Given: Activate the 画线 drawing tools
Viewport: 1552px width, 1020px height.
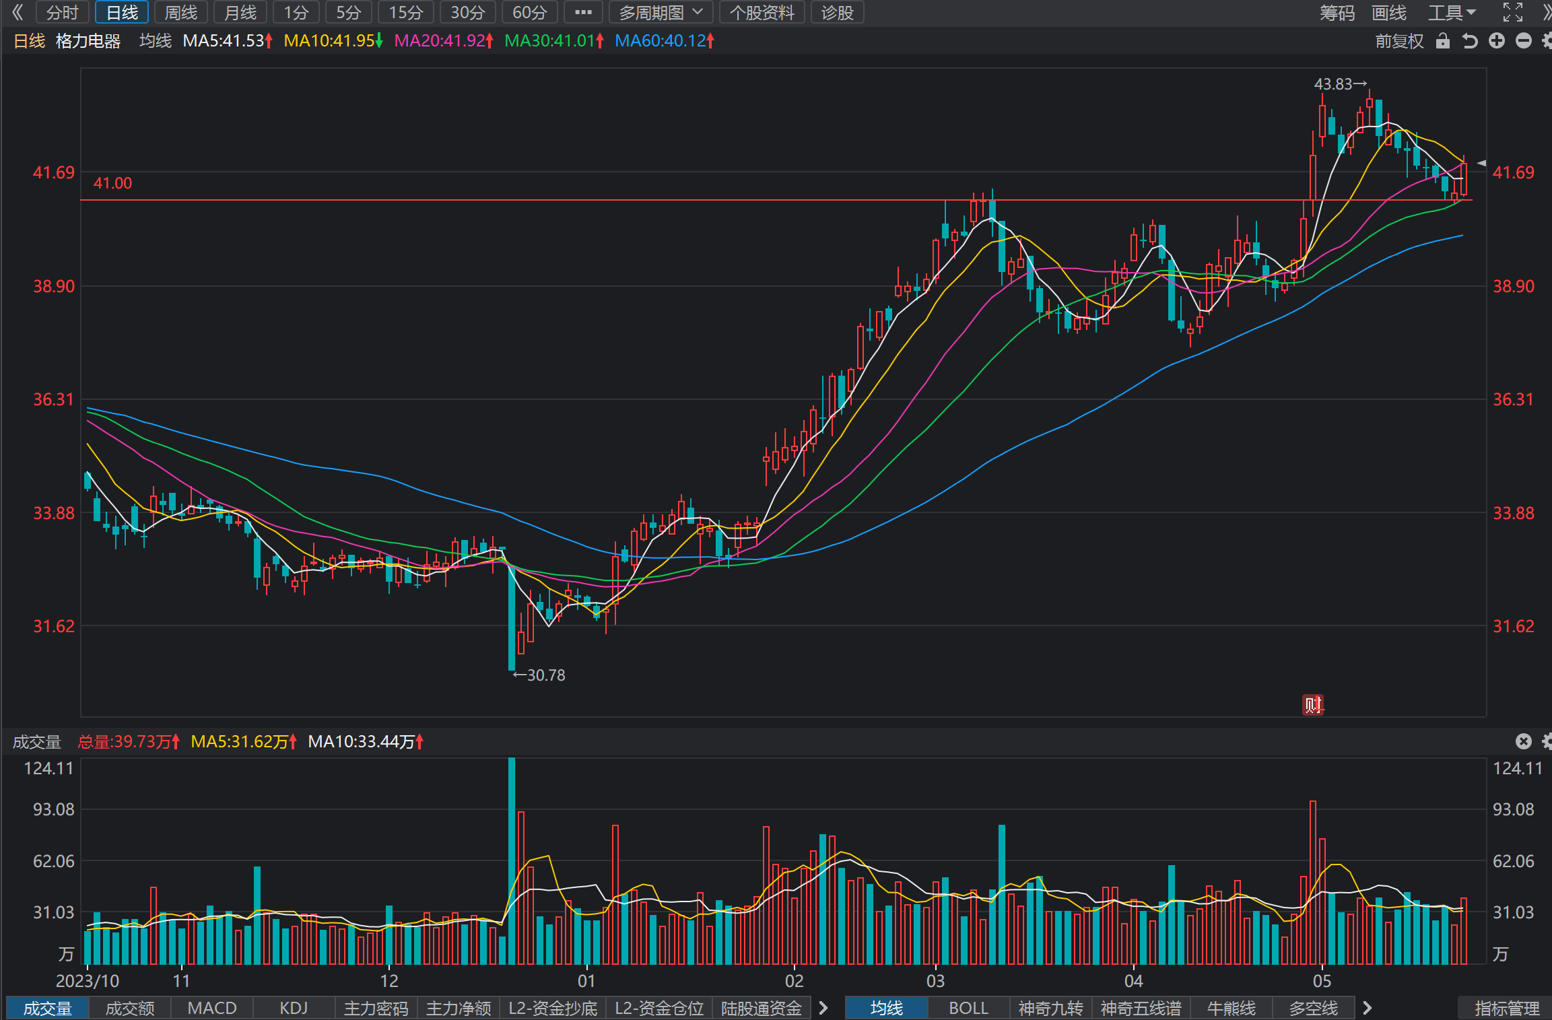Looking at the screenshot, I should (1389, 12).
